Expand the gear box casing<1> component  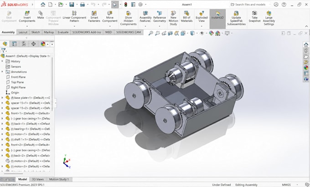pyautogui.click(x=2, y=118)
